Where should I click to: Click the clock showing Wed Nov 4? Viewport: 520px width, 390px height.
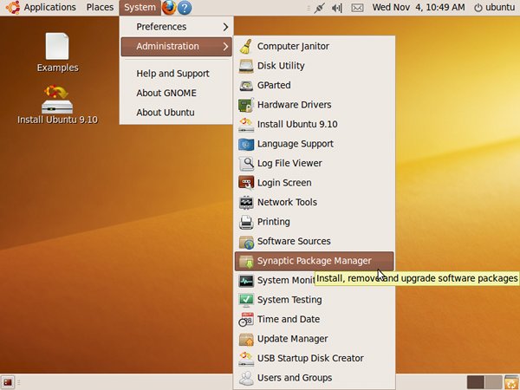pos(419,7)
